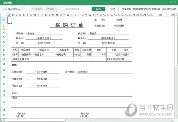This screenshot has height=122, width=178.
Task: Select the #采购方联系人 cell
Action: pos(44,38)
